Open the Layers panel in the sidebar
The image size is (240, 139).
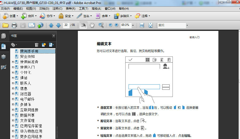tap(4, 57)
